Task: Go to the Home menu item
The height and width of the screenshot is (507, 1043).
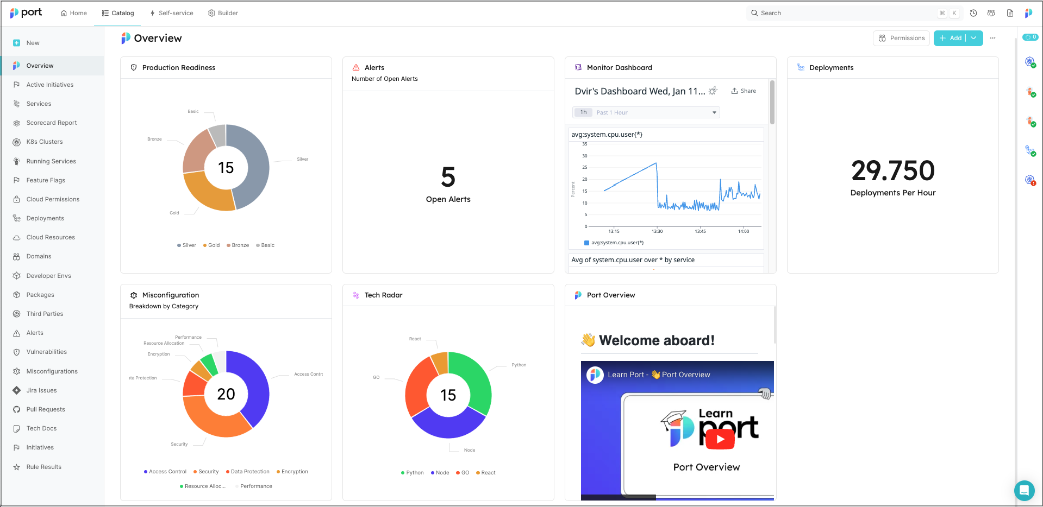Action: coord(73,12)
